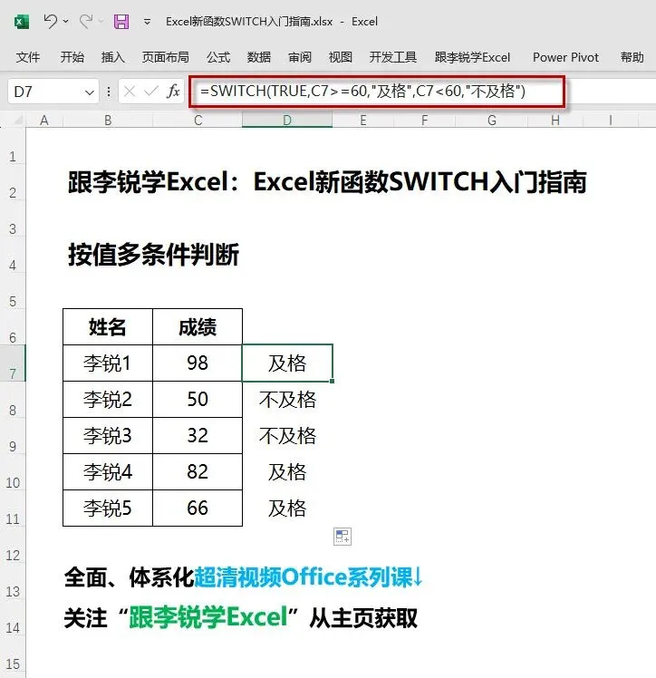
Task: Select cell containing 李锐3
Action: click(108, 436)
